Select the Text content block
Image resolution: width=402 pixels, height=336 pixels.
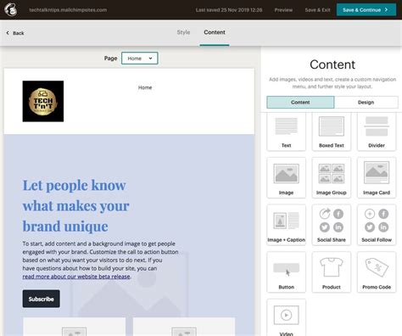[286, 132]
